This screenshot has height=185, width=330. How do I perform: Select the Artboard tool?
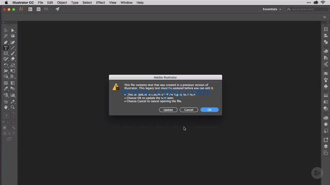click(x=6, y=102)
